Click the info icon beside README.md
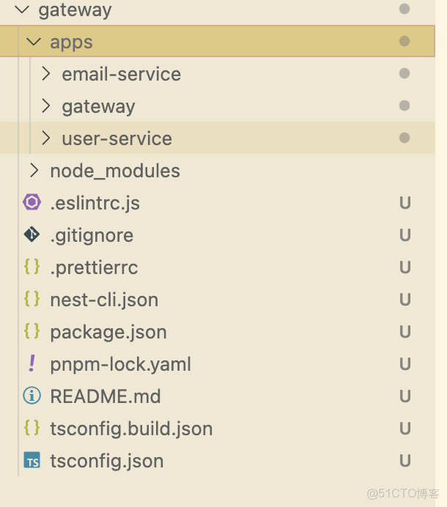 pyautogui.click(x=32, y=396)
